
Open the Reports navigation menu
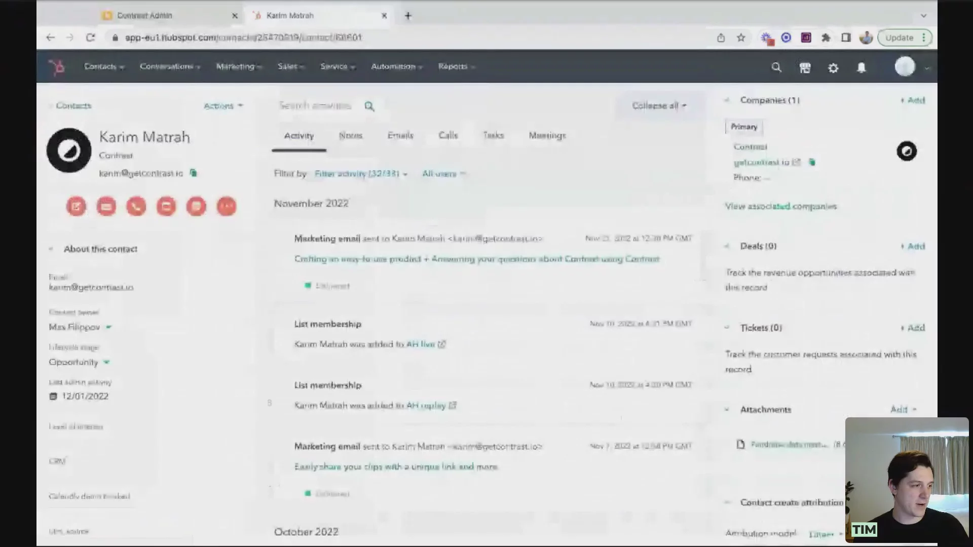(456, 66)
